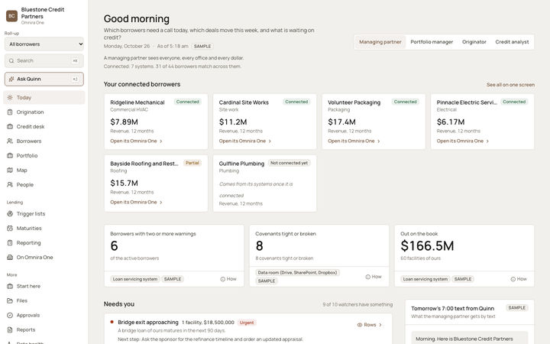Image resolution: width=550 pixels, height=344 pixels.
Task: Click Connected badge on Pinnacle Electric
Action: click(514, 102)
